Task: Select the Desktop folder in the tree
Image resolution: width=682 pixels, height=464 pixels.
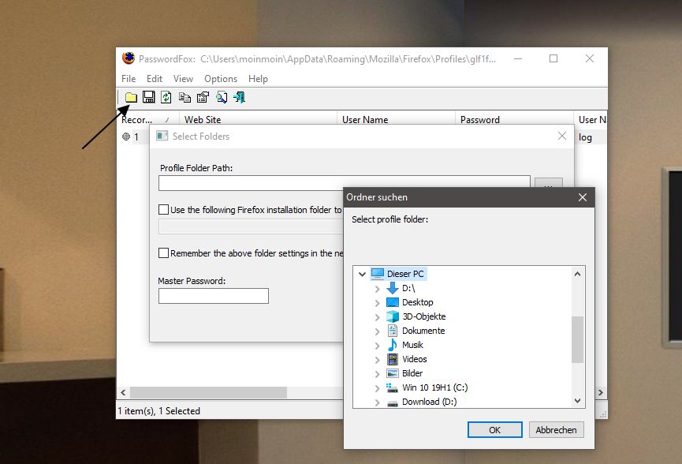Action: pos(418,302)
